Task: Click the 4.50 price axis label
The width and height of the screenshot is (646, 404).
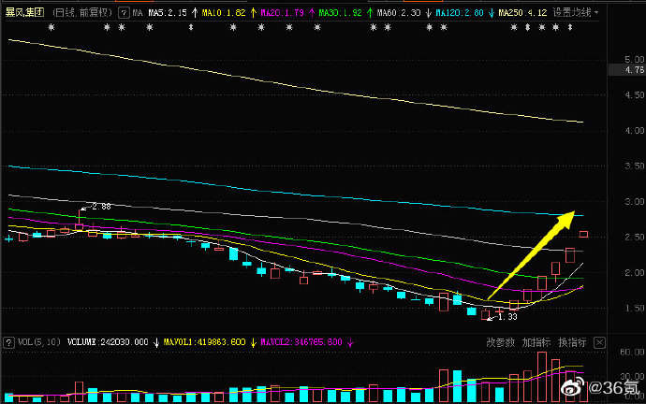Action: [634, 95]
